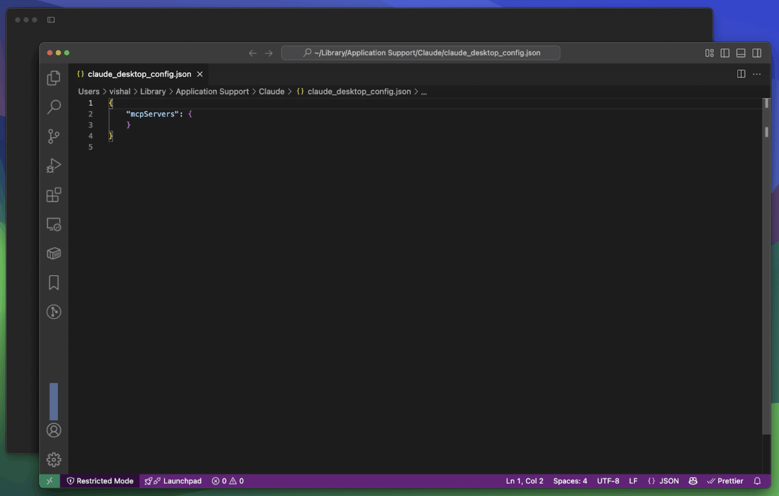Click the command center search field
The height and width of the screenshot is (496, 779).
(x=421, y=53)
